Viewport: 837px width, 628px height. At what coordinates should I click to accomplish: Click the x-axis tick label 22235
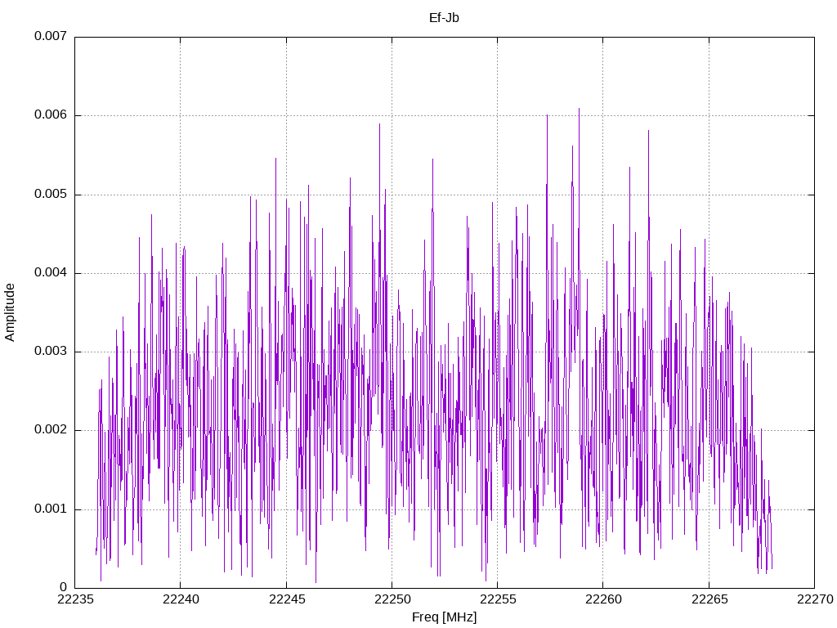point(74,599)
